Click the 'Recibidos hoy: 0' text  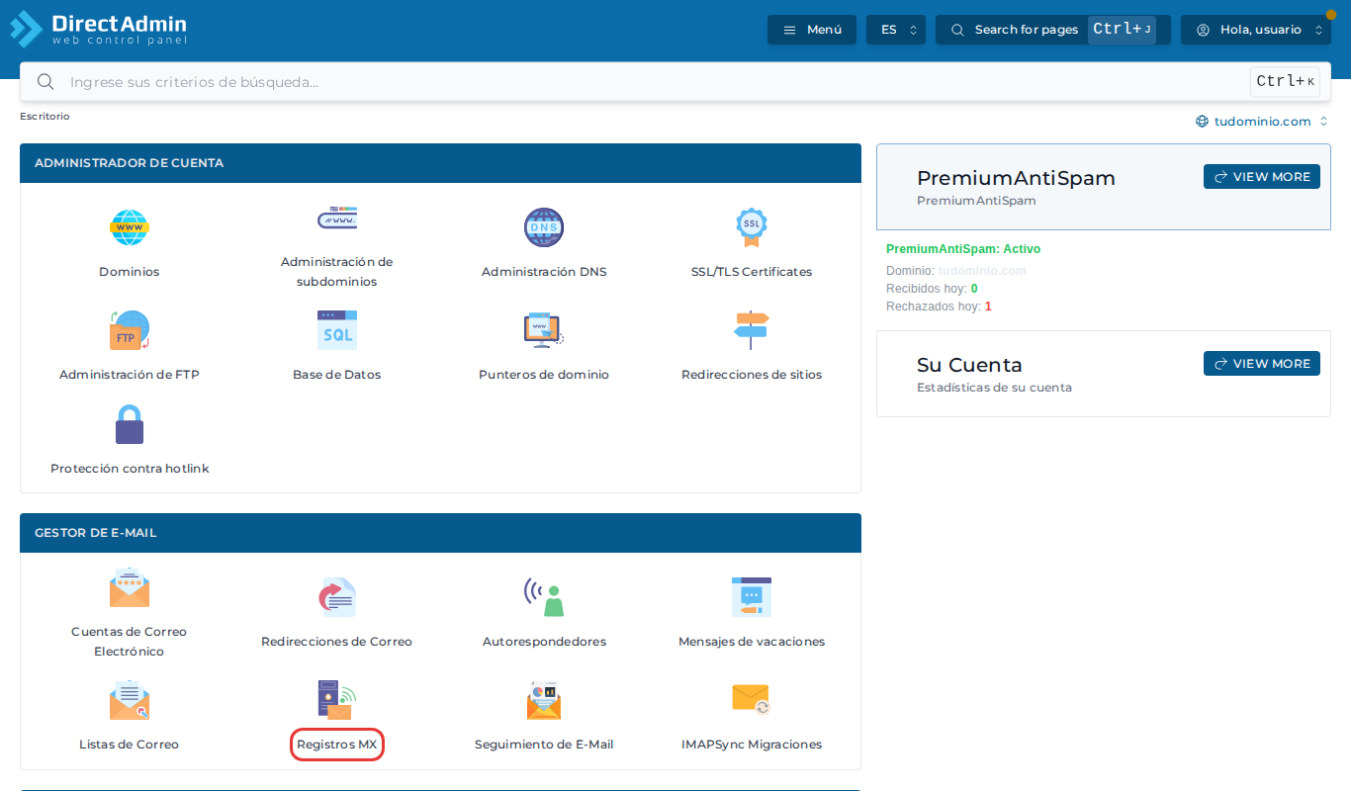(932, 289)
